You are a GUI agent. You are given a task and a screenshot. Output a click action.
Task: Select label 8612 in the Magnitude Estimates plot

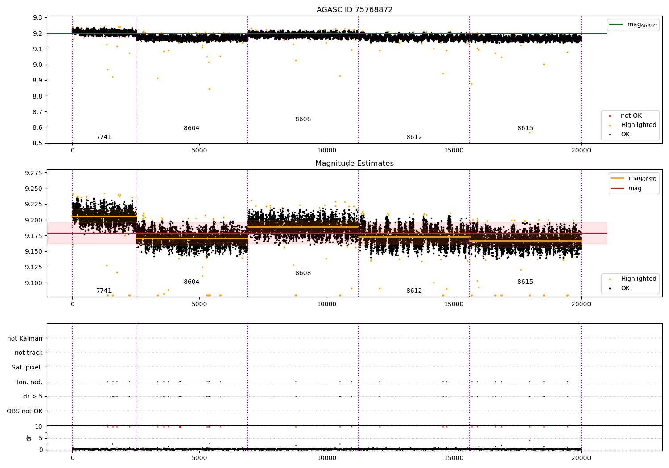(414, 291)
